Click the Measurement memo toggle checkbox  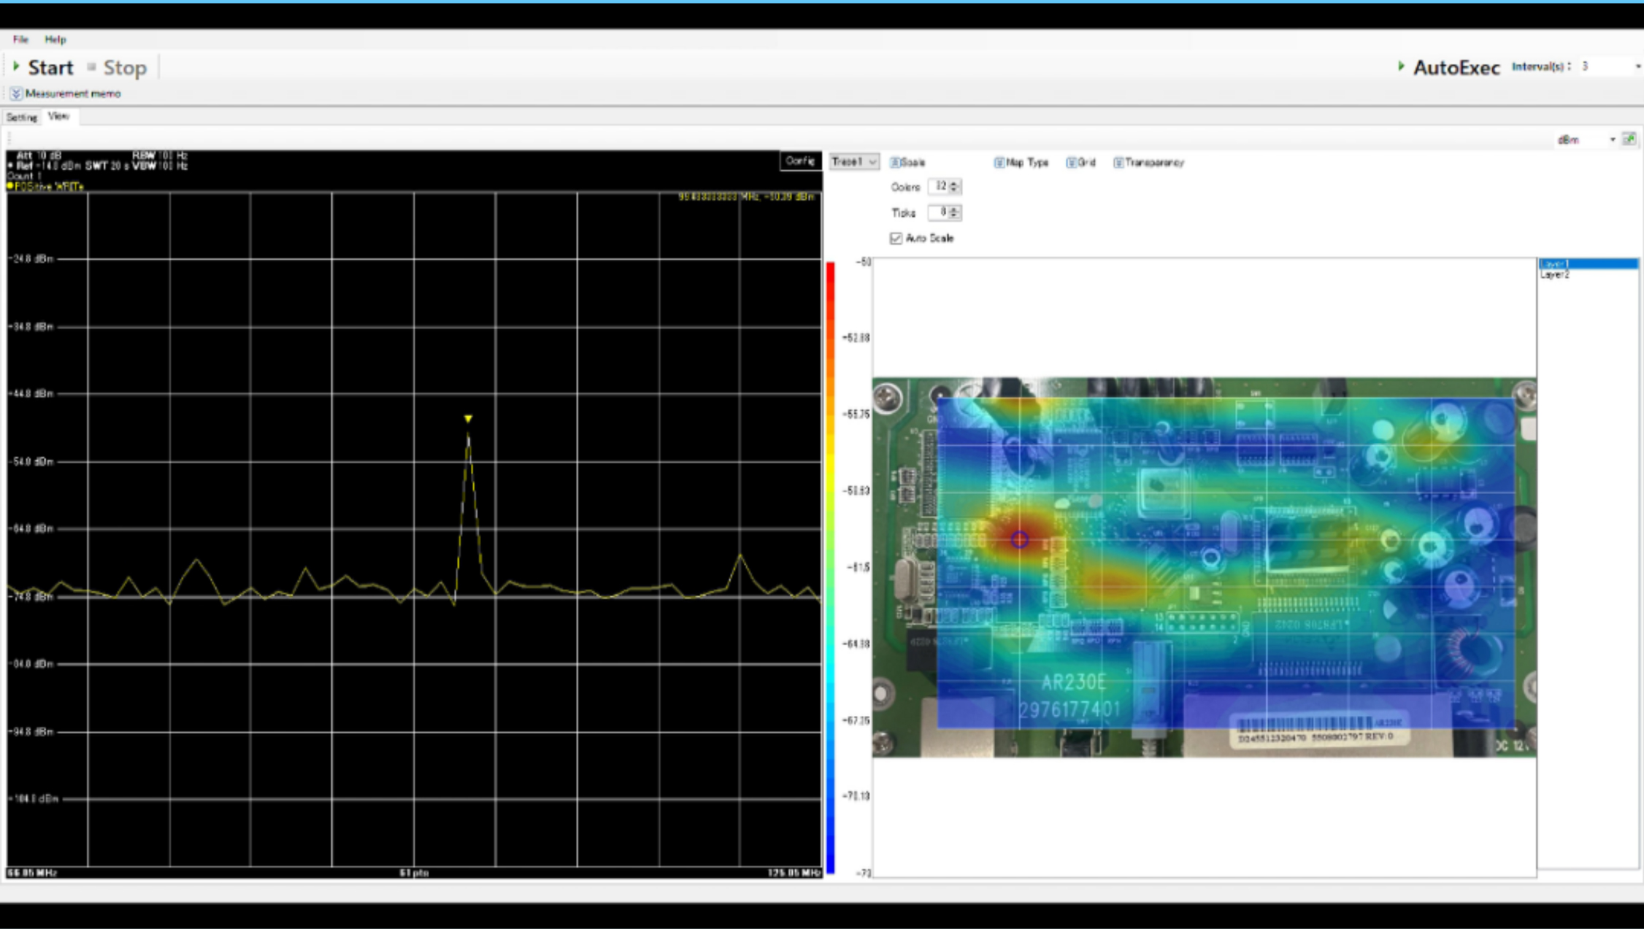click(16, 93)
